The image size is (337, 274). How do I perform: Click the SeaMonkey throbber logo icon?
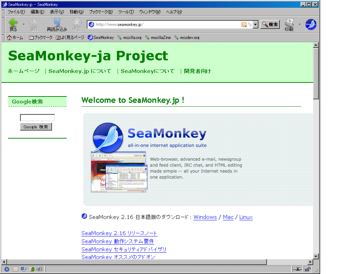311,24
